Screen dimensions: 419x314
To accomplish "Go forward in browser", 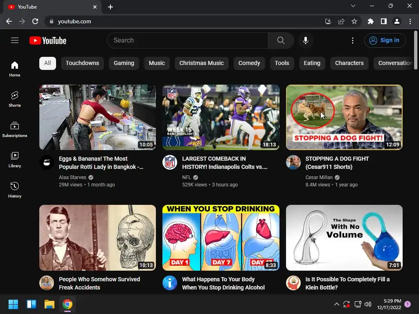I will (x=22, y=21).
